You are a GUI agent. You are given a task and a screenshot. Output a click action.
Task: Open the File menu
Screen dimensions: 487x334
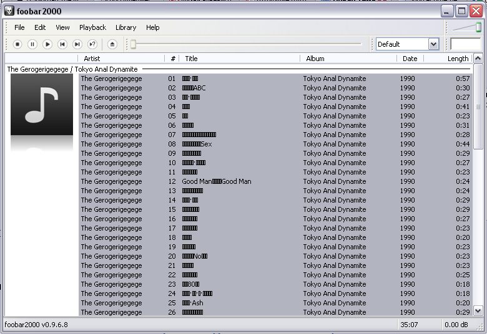pyautogui.click(x=19, y=27)
